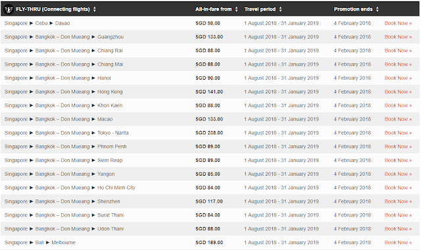Sort by FLY-THRU connecting flights column arrows
The height and width of the screenshot is (250, 421).
pos(94,9)
